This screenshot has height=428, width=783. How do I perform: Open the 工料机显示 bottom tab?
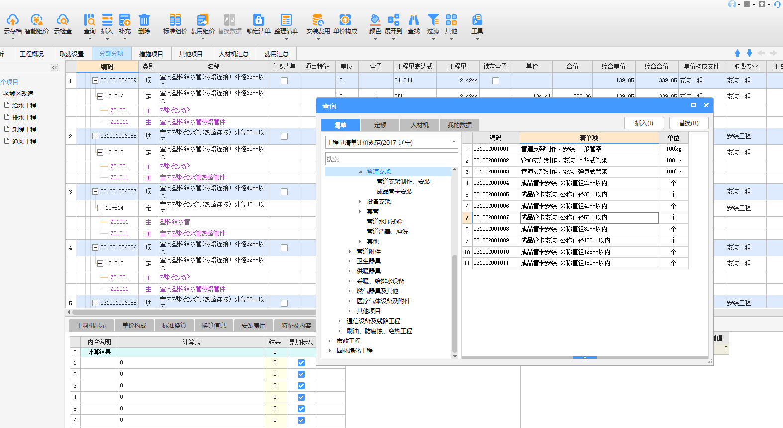[x=92, y=325]
